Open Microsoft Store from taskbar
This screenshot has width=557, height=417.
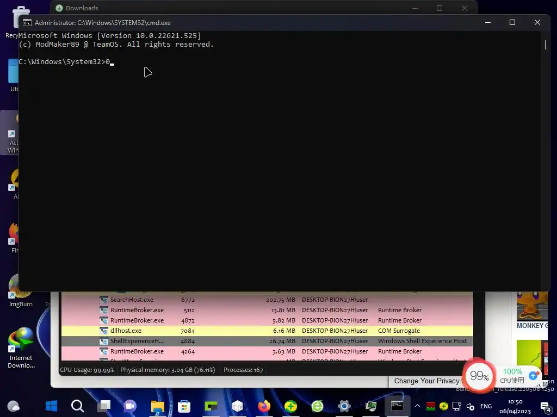(184, 406)
